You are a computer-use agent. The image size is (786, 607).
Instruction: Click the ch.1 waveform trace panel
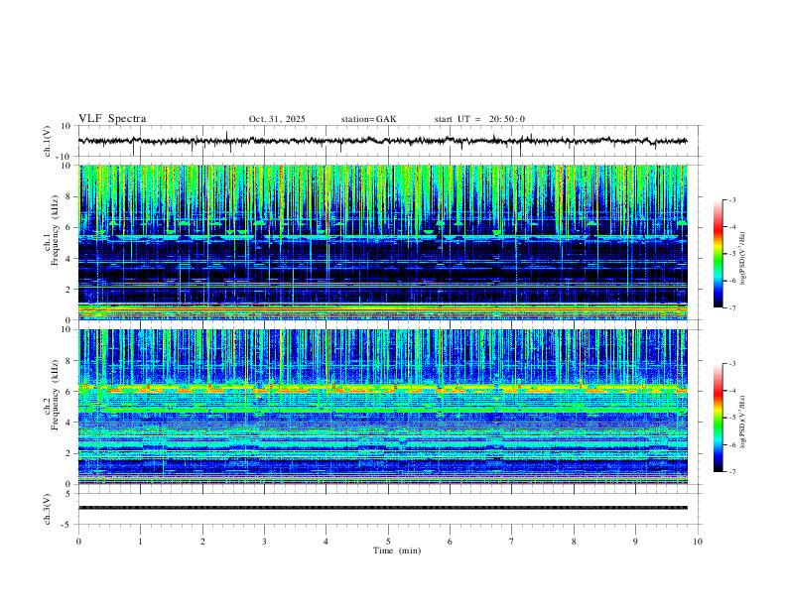tap(389, 141)
